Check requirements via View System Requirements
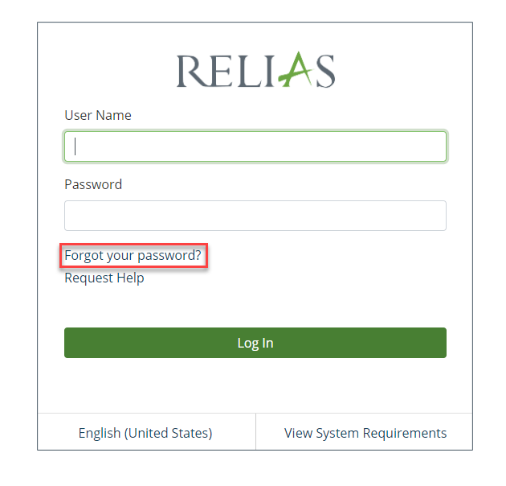The image size is (506, 486). point(365,433)
